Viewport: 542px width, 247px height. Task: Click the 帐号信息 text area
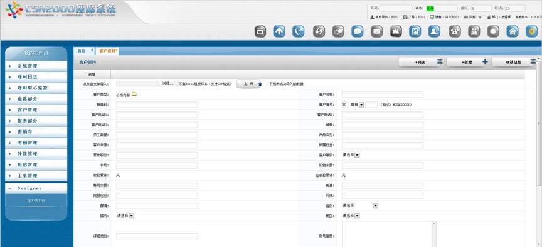coord(387,234)
